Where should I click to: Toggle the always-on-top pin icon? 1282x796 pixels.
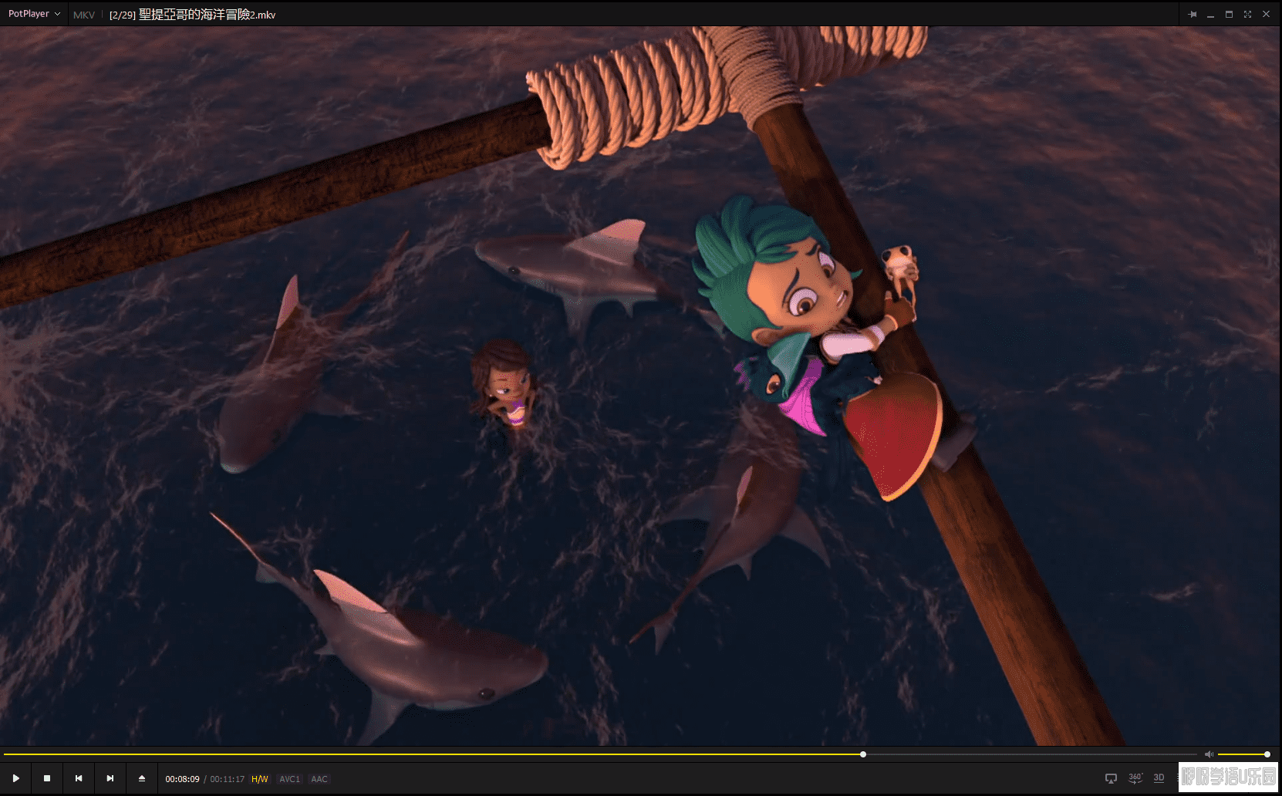click(1193, 14)
